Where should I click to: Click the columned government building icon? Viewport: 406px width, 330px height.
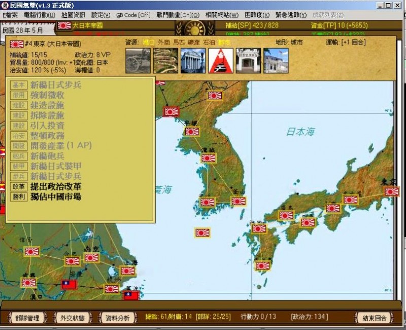pos(193,61)
